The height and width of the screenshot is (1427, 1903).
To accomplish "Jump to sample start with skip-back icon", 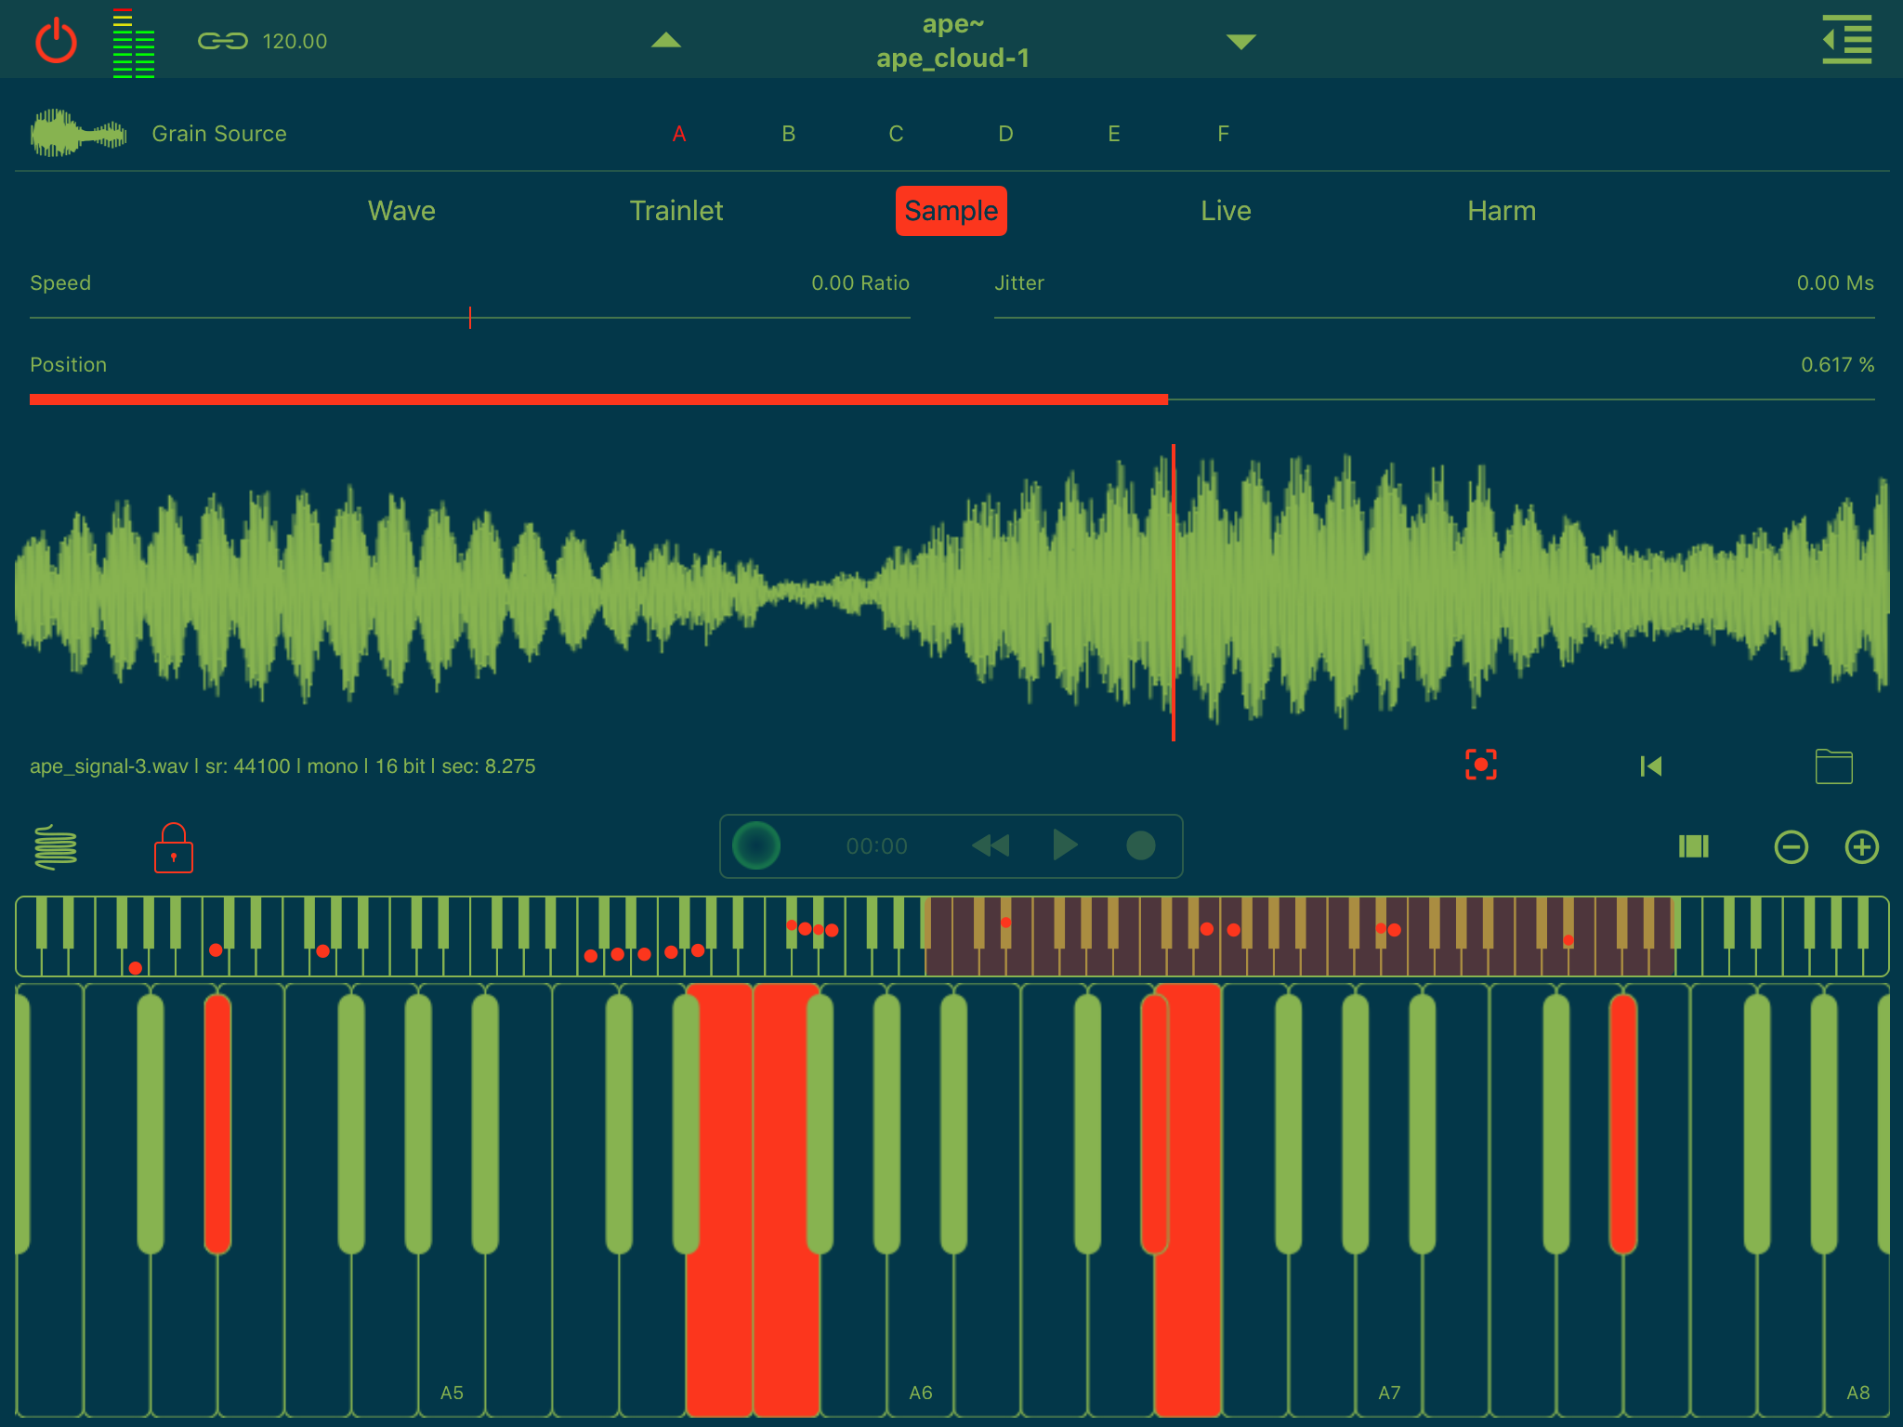I will pos(1651,766).
